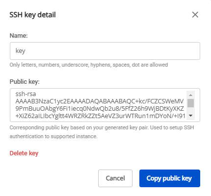Click the "Name:" label
Image resolution: width=211 pixels, height=196 pixels.
click(x=19, y=35)
